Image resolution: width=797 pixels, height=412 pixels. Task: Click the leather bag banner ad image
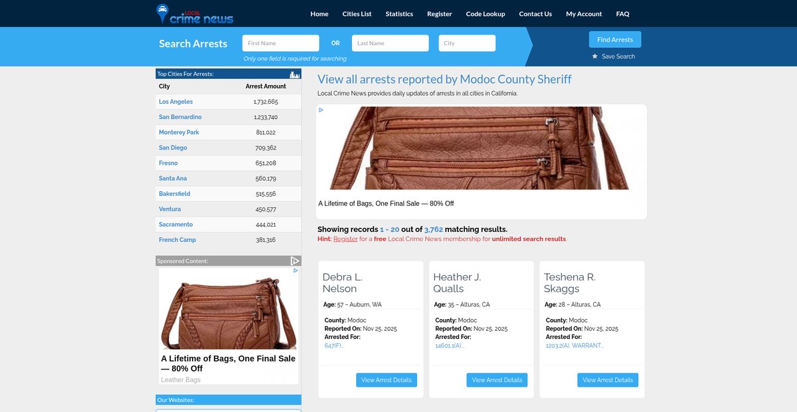click(482, 148)
